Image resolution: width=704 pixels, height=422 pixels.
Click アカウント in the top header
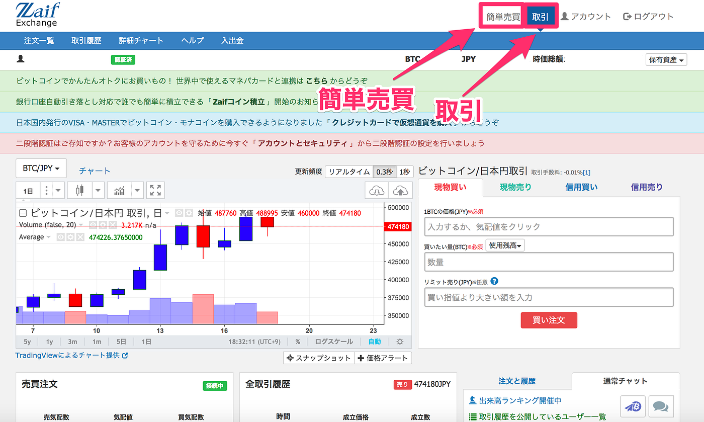(586, 17)
